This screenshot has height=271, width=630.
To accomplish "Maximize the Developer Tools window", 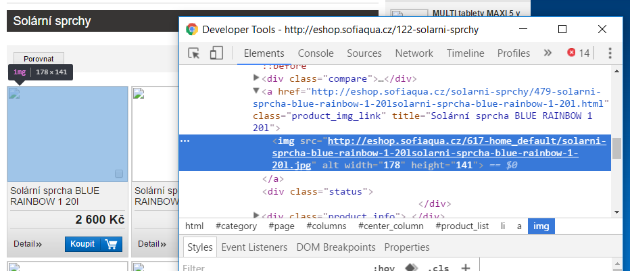I will pos(562,29).
